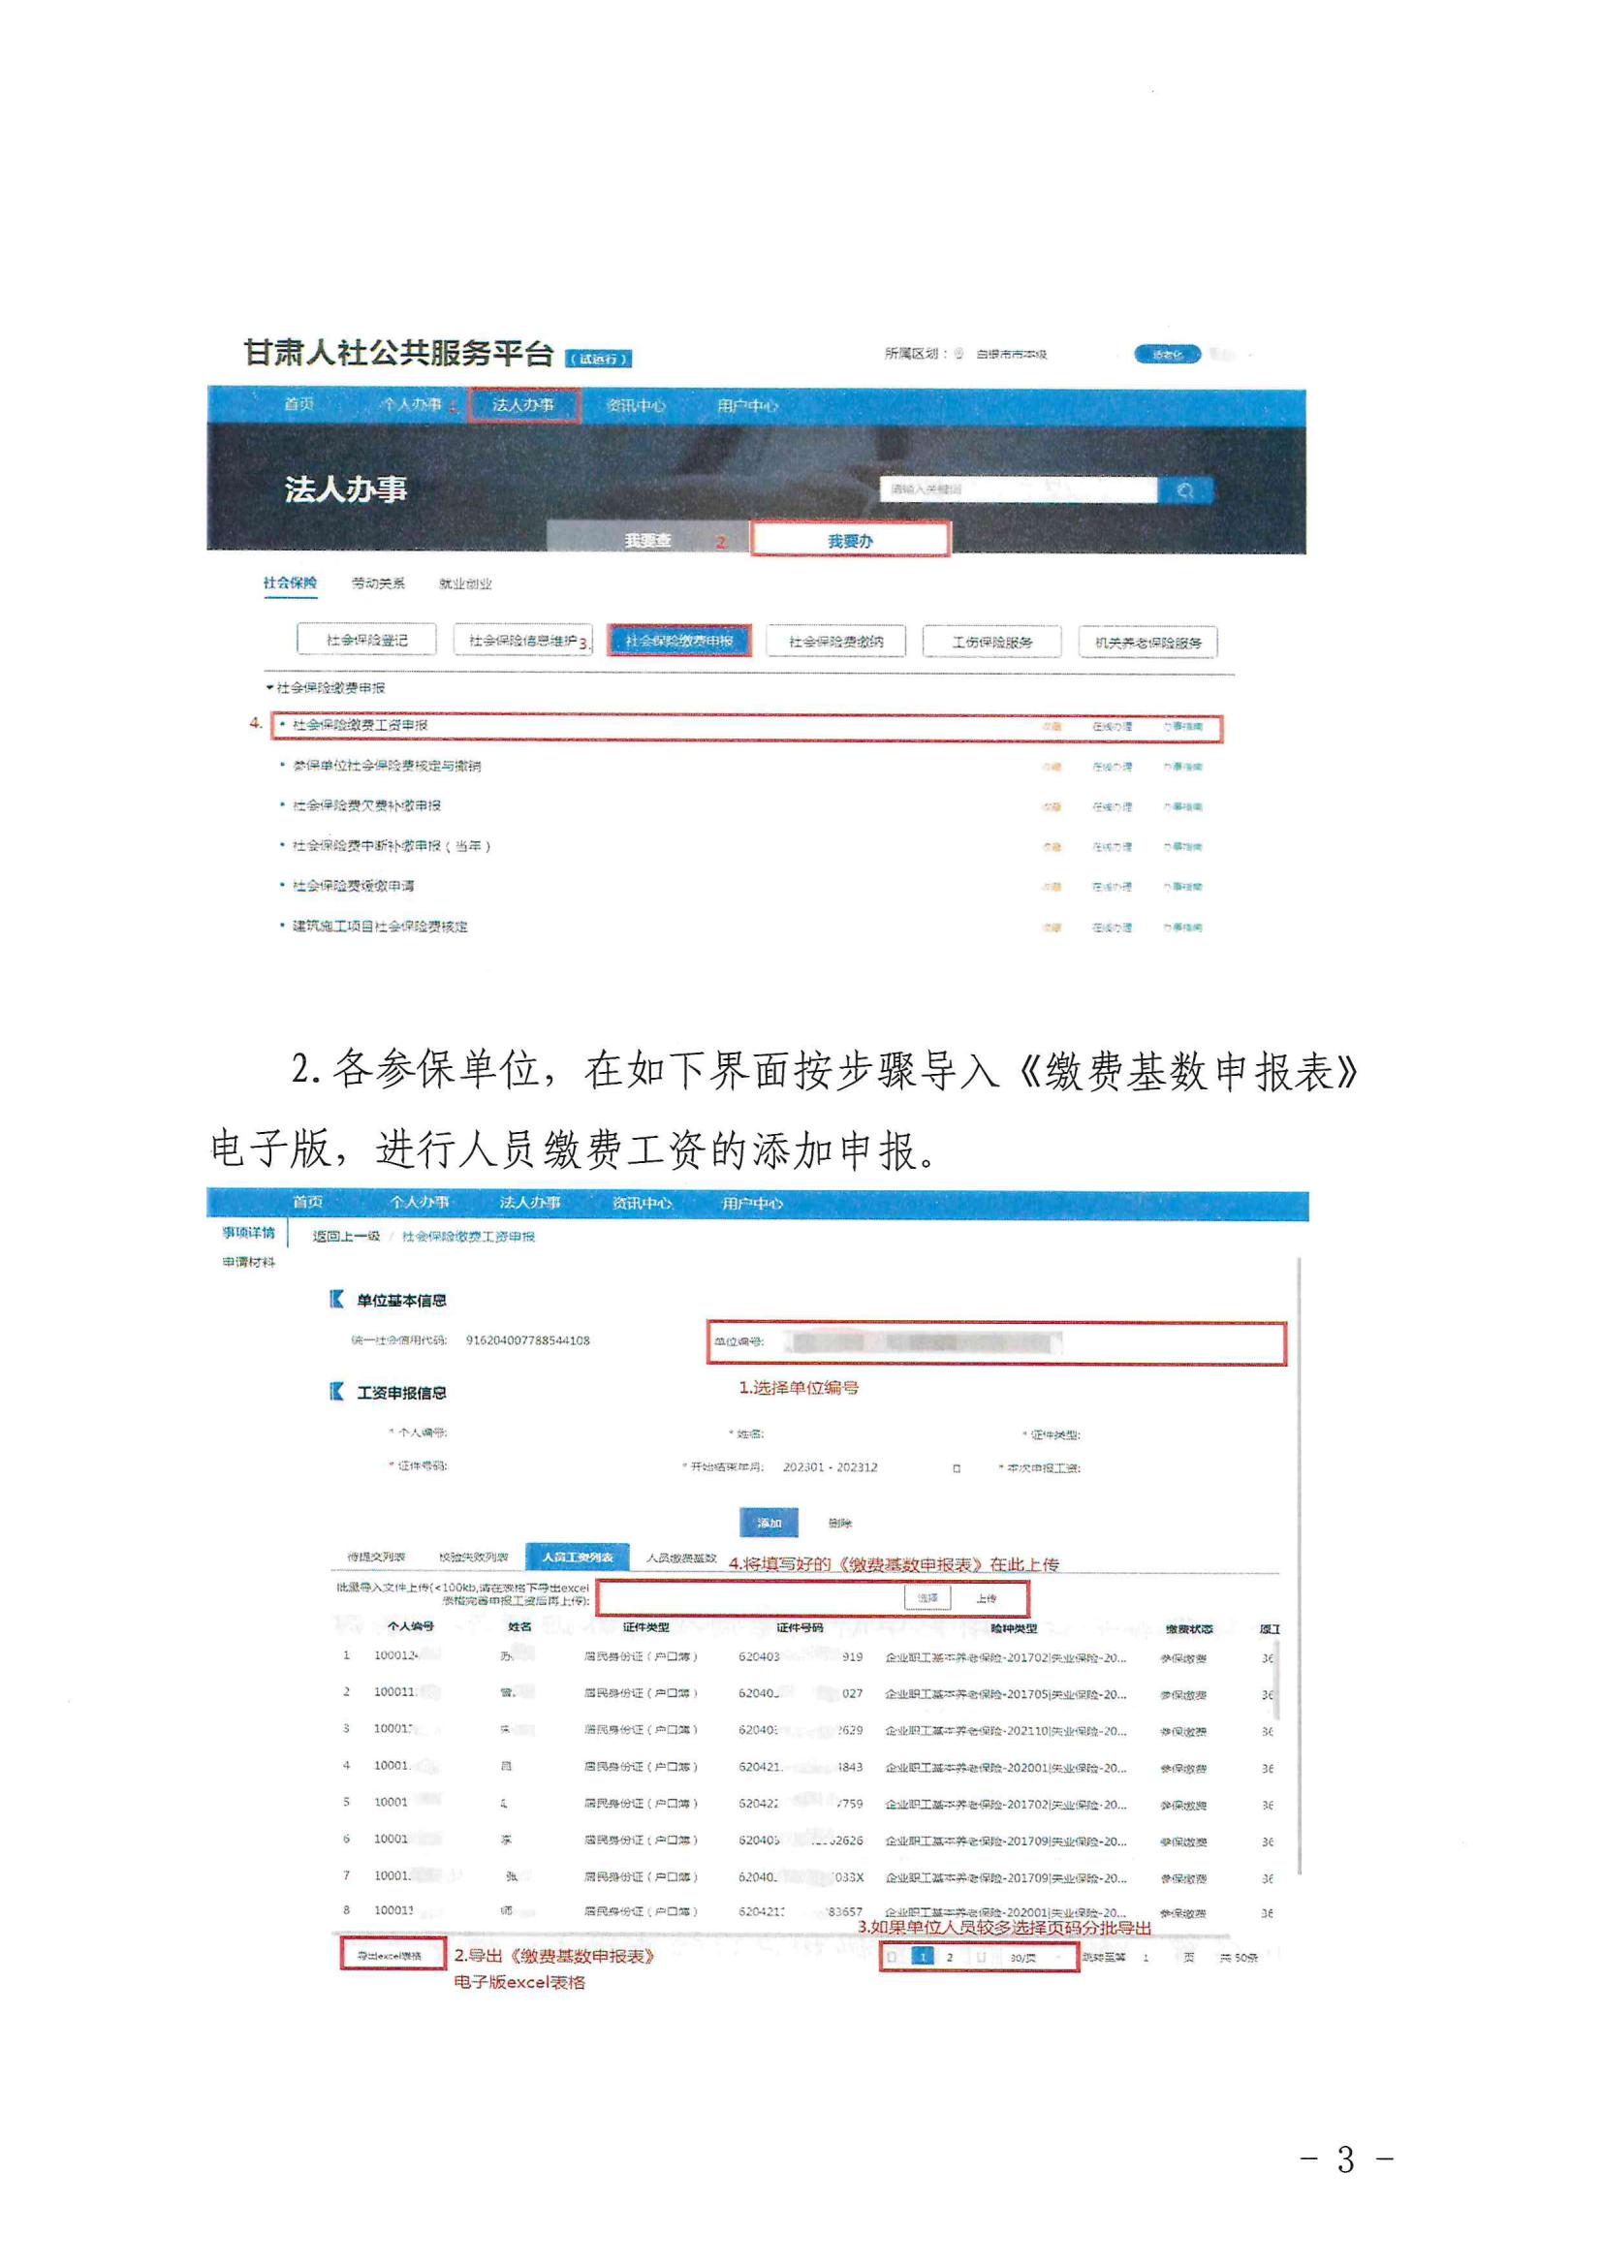
Task: Click the magnifier search icon in 法人办事 banner
Action: (1184, 490)
